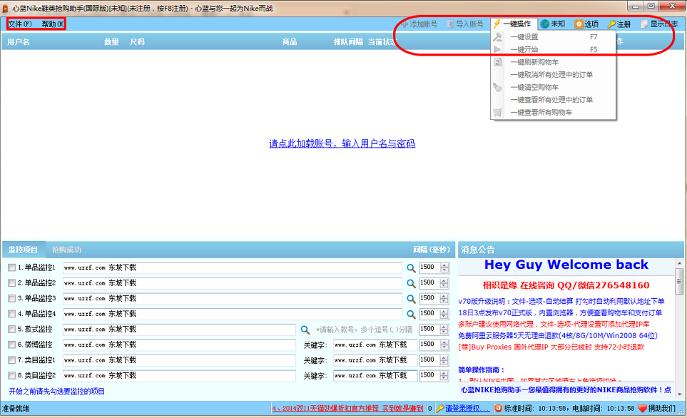
Task: Click the 排队间隔 column header
Action: click(x=348, y=42)
